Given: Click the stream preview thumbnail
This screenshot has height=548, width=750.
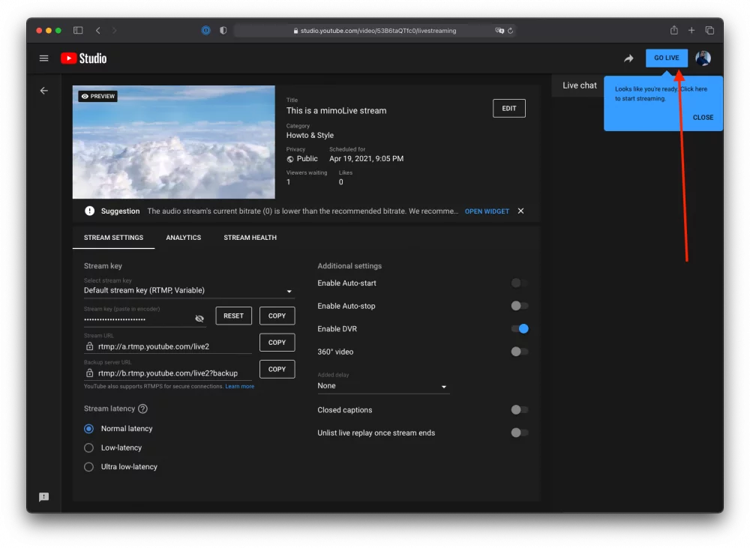Looking at the screenshot, I should pos(174,142).
